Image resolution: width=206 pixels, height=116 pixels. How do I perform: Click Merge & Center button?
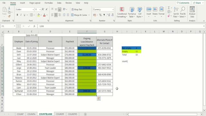79,15
